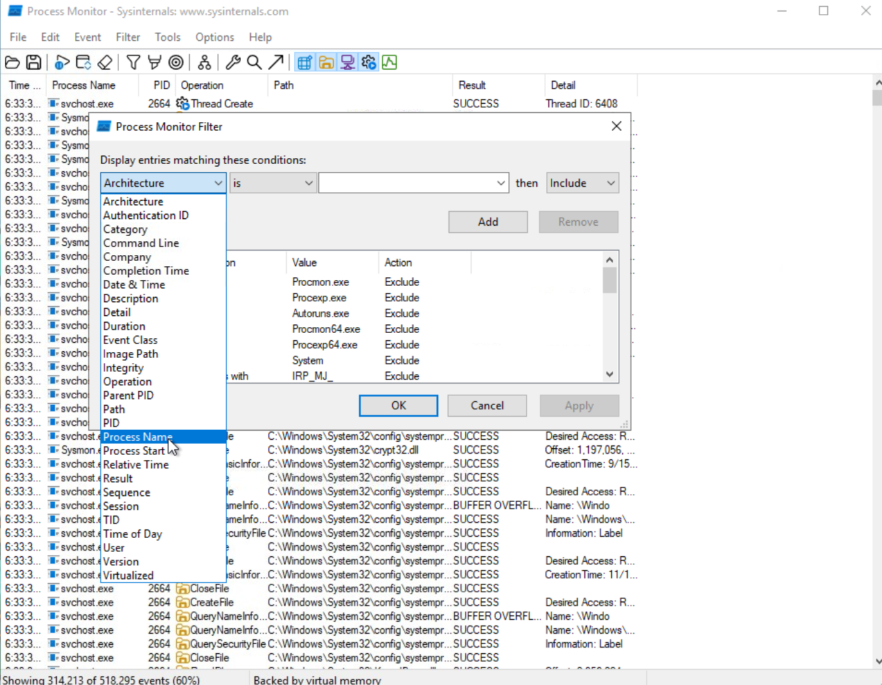Screen dimensions: 882x685
Task: Open the Filter menu in menu bar
Action: [x=127, y=37]
